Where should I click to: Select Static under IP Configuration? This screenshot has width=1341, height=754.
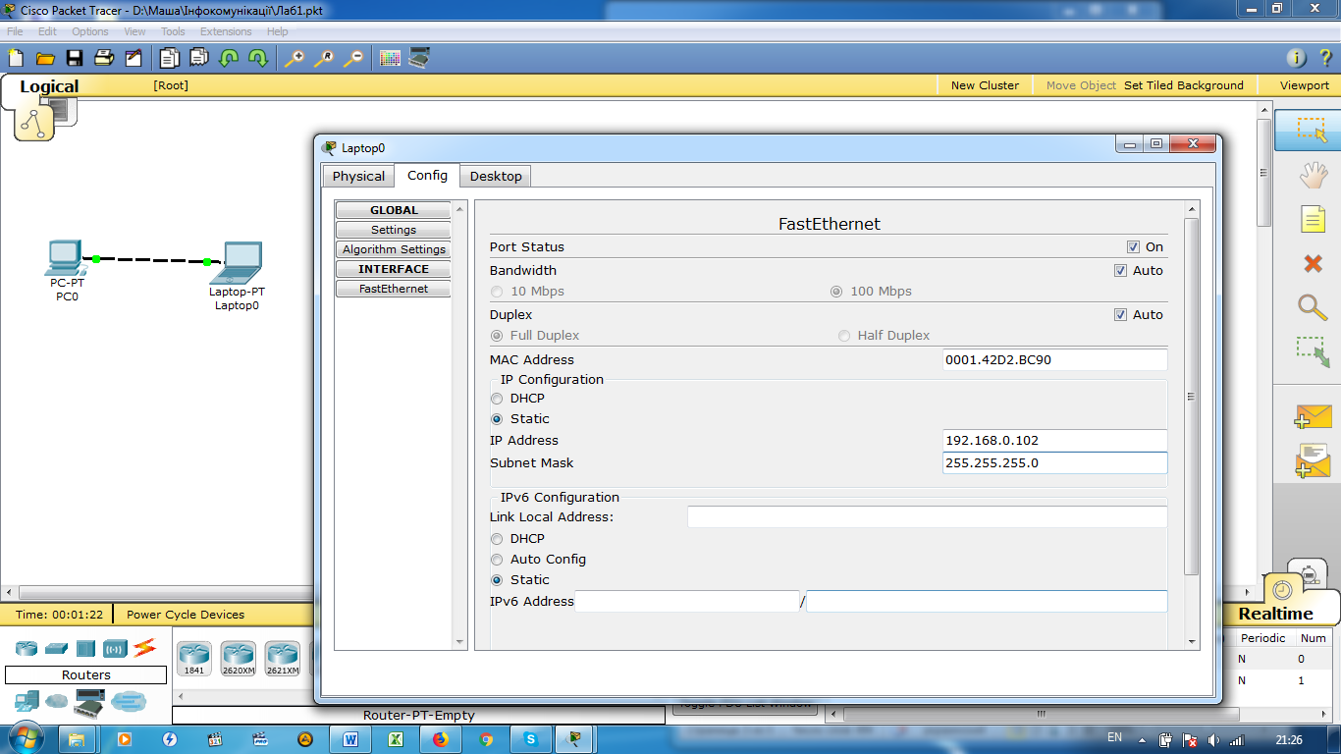[497, 419]
